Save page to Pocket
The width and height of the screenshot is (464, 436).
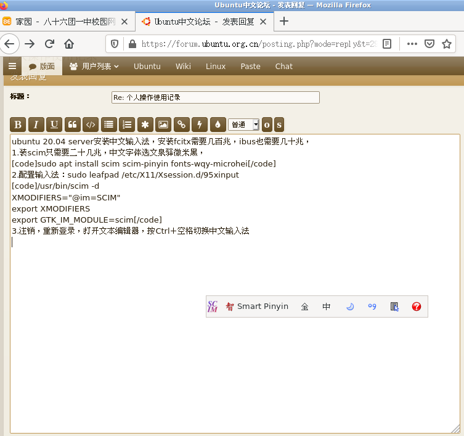pos(429,44)
